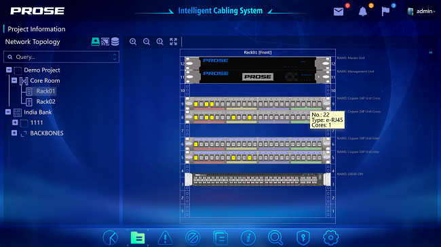Click the flag alerts icon
The height and width of the screenshot is (247, 441).
[x=385, y=12]
